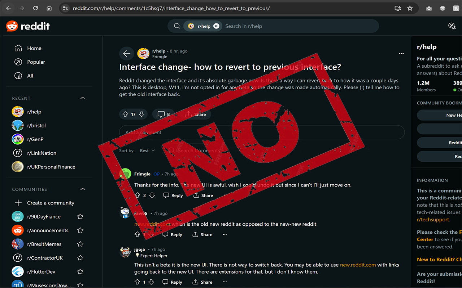Collapse the RECENT section
Screen dimensions: 462x288
(82, 98)
